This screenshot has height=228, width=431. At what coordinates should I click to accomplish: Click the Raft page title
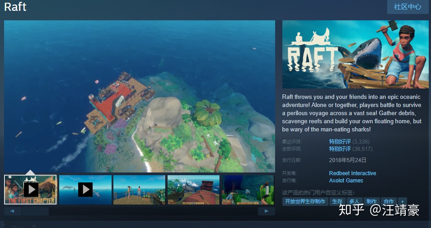tap(15, 7)
